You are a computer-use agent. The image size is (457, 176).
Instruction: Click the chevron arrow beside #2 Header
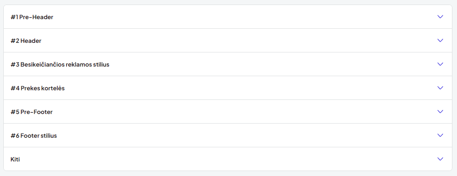440,41
